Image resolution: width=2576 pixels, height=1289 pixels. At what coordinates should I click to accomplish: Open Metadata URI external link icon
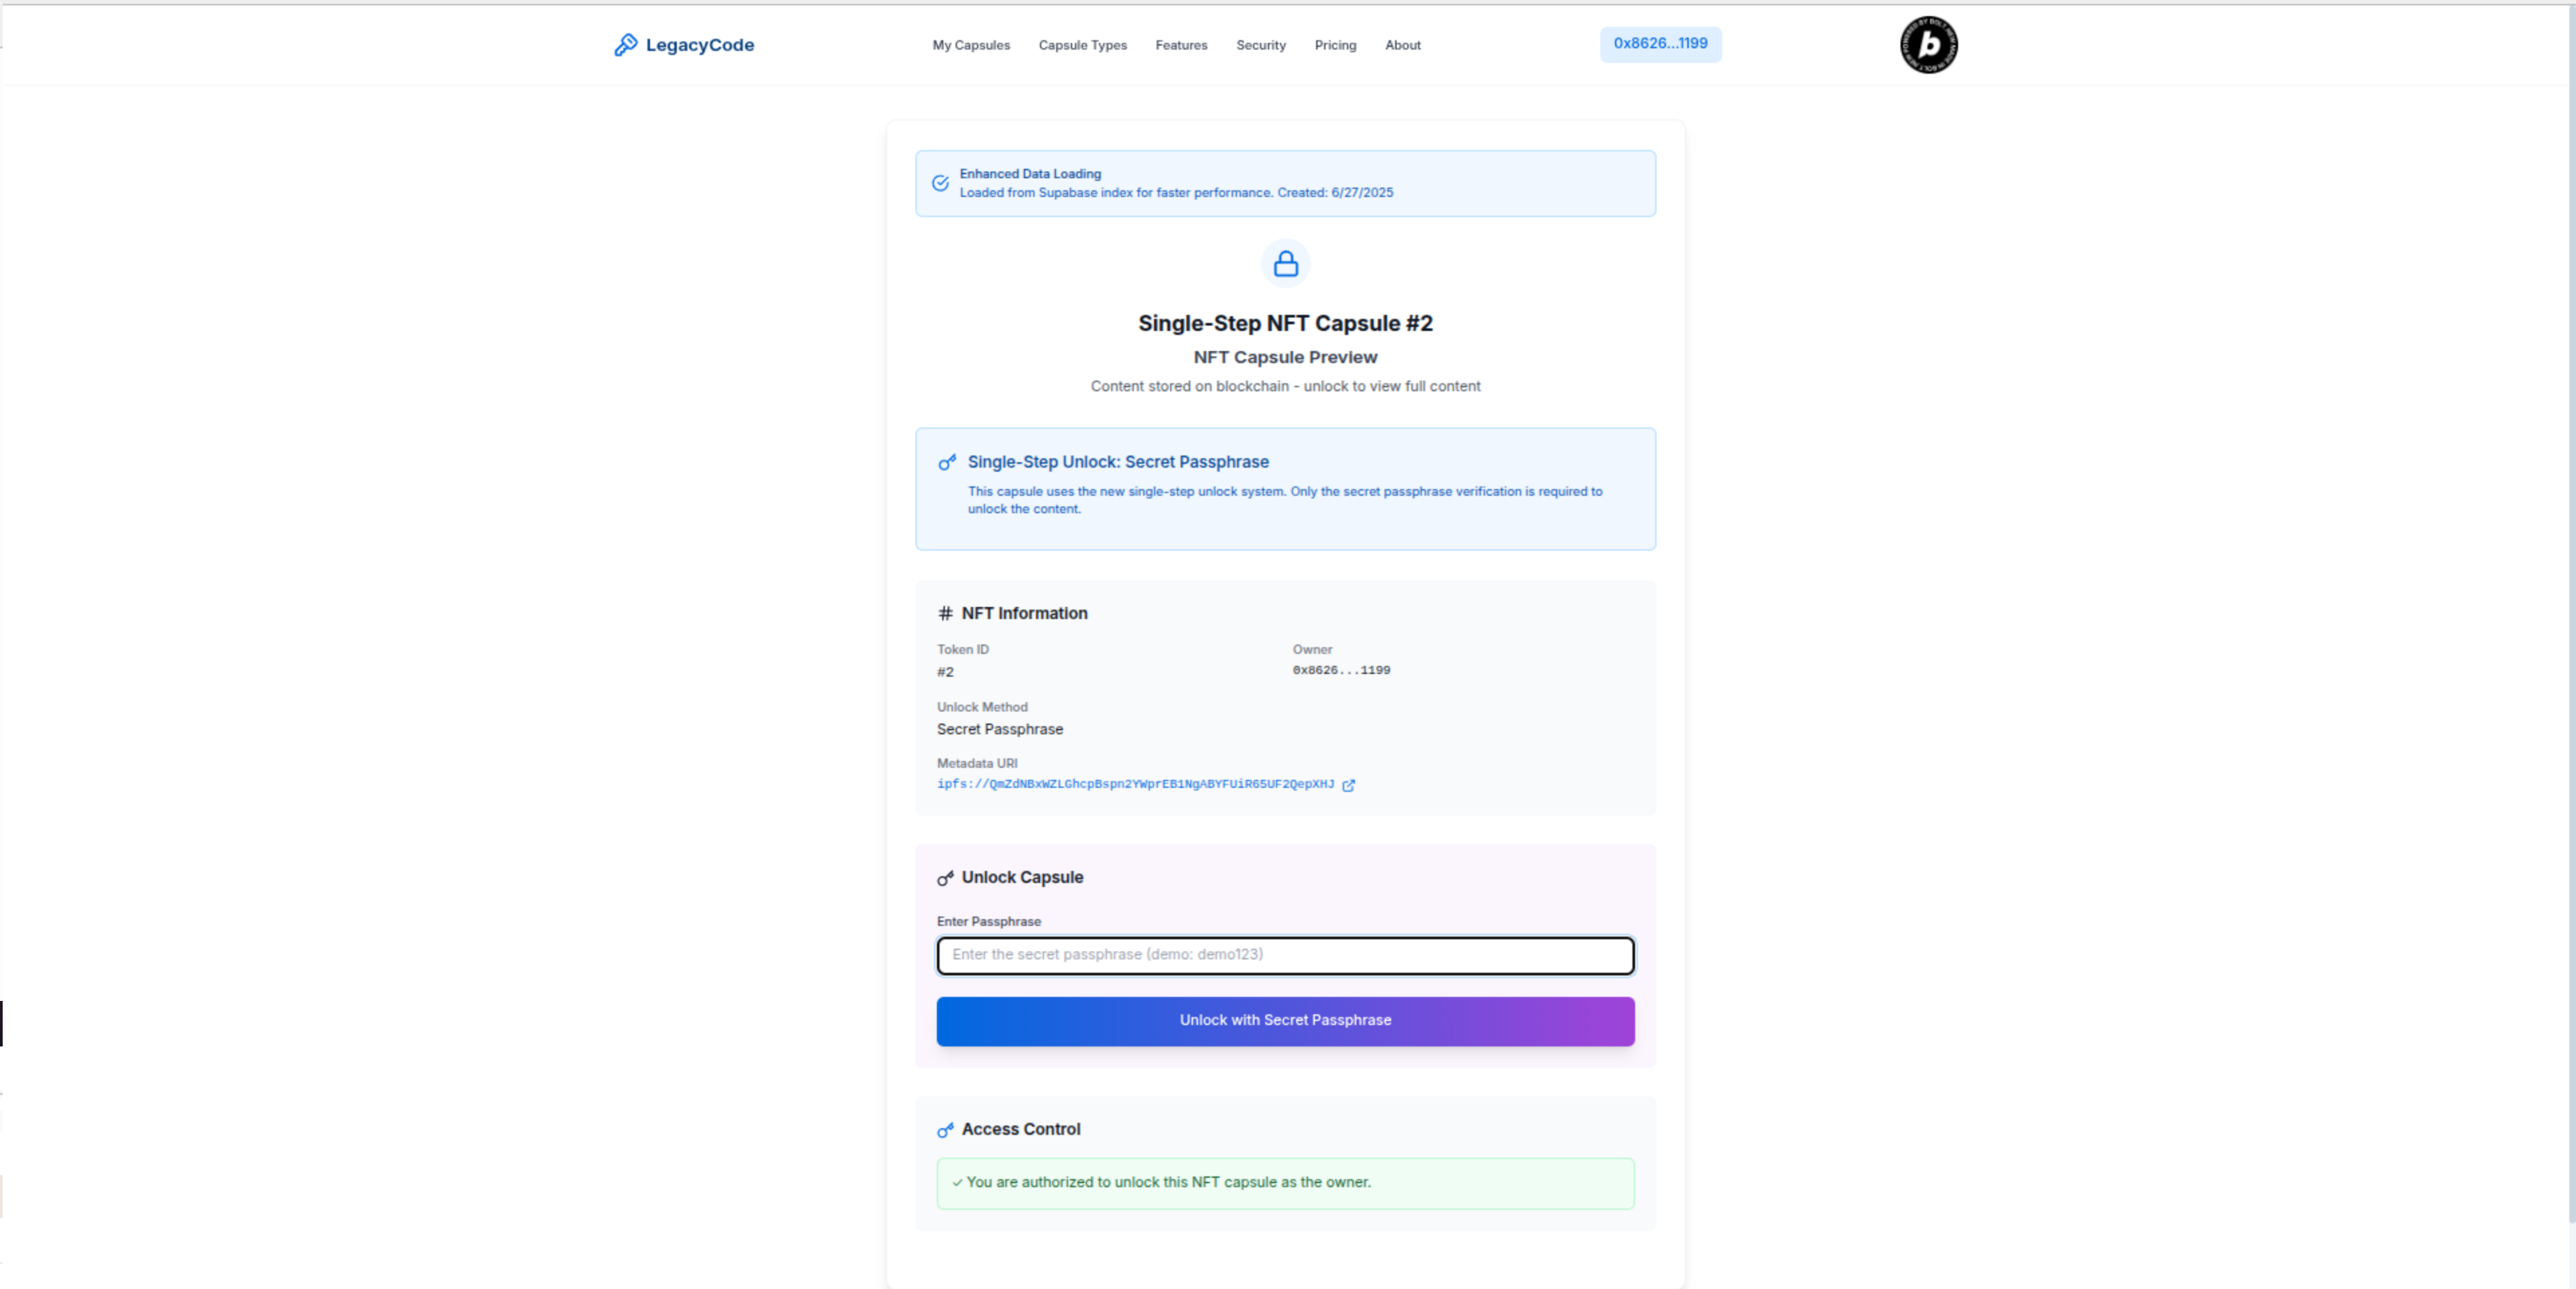pyautogui.click(x=1348, y=785)
